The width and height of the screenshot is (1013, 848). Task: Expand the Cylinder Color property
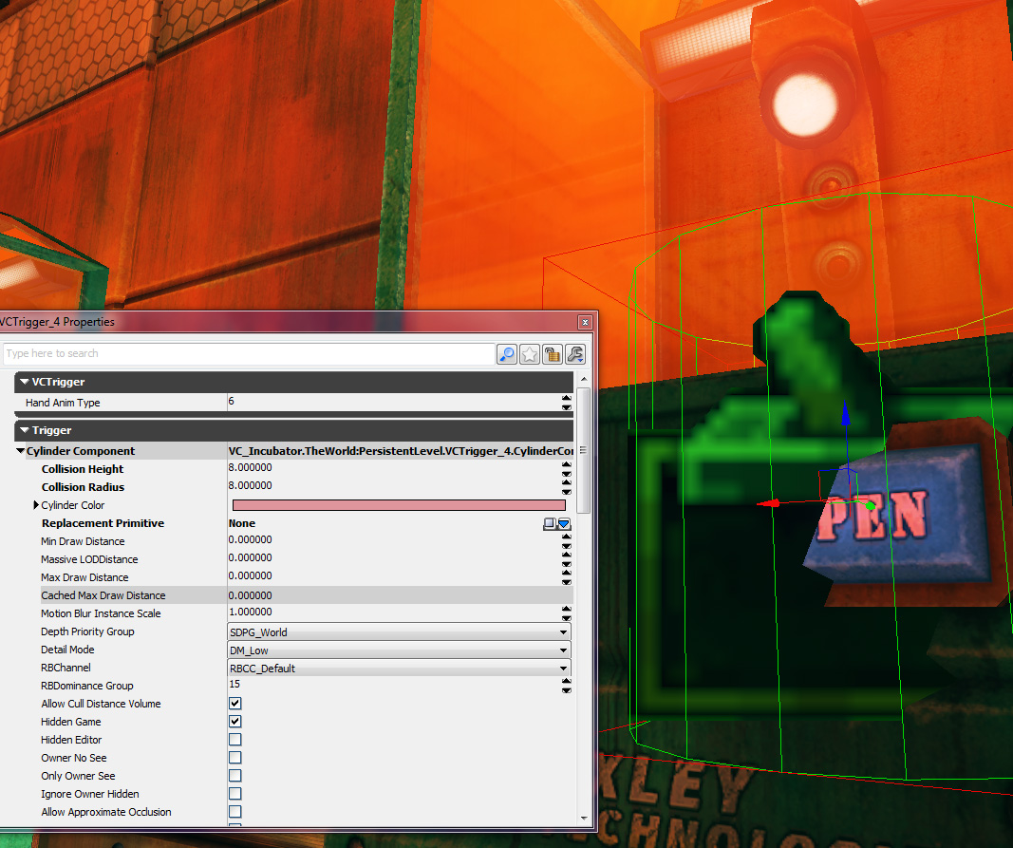click(36, 505)
